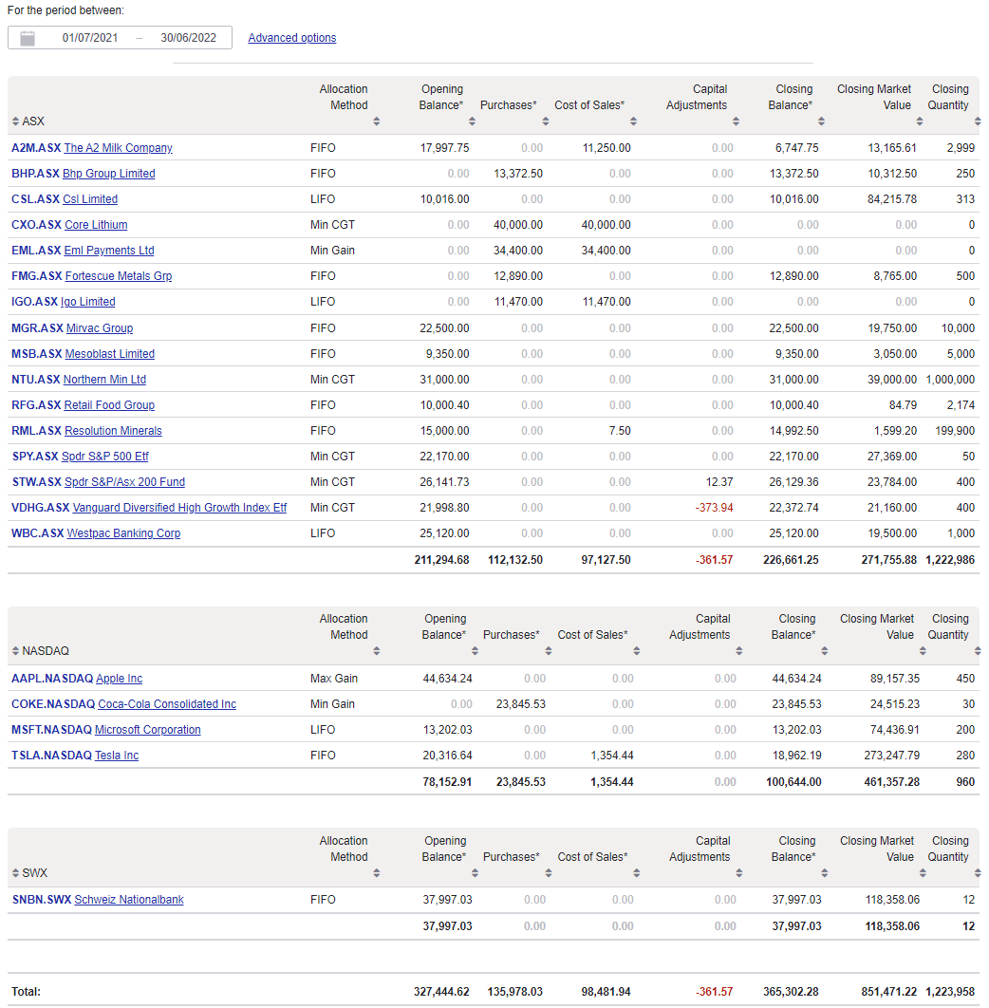
Task: Sort ASX table by Cost of Sales
Action: click(633, 121)
